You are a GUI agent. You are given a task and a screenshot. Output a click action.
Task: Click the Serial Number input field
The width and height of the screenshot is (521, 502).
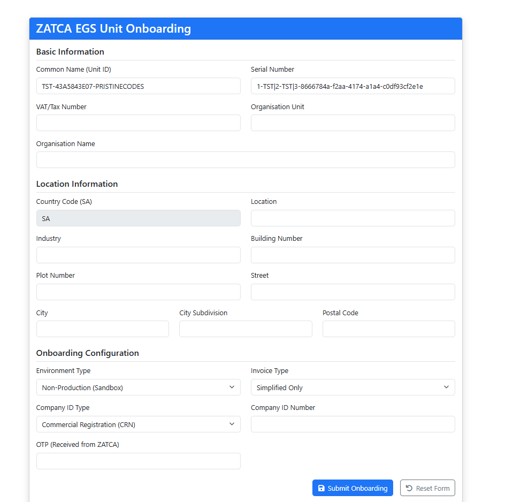[353, 86]
